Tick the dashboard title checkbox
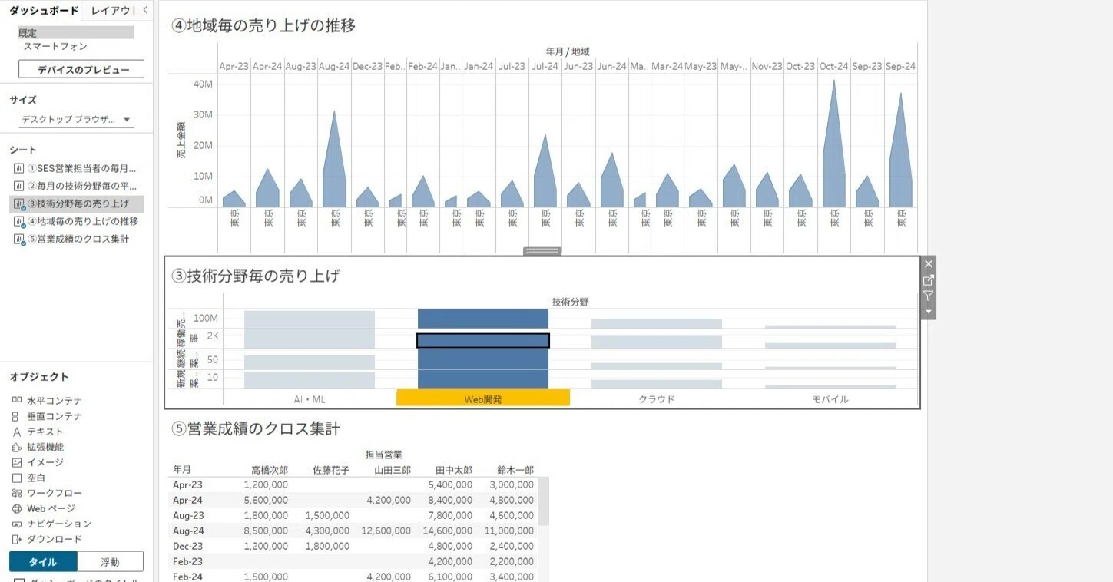 [18, 580]
